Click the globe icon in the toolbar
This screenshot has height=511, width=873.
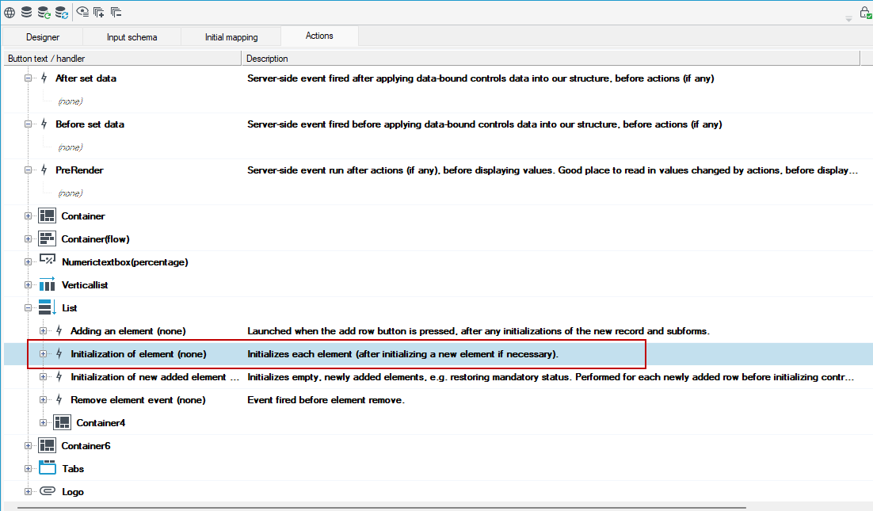coord(10,12)
